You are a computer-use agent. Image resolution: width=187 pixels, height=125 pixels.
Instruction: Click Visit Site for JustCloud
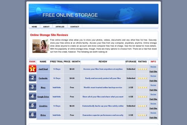point(153,72)
